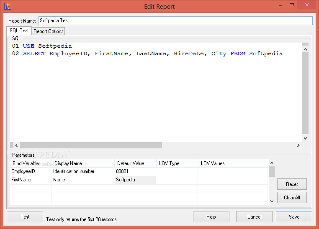The width and height of the screenshot is (319, 229).
Task: Switch to the SQL Text tab
Action: click(x=19, y=31)
